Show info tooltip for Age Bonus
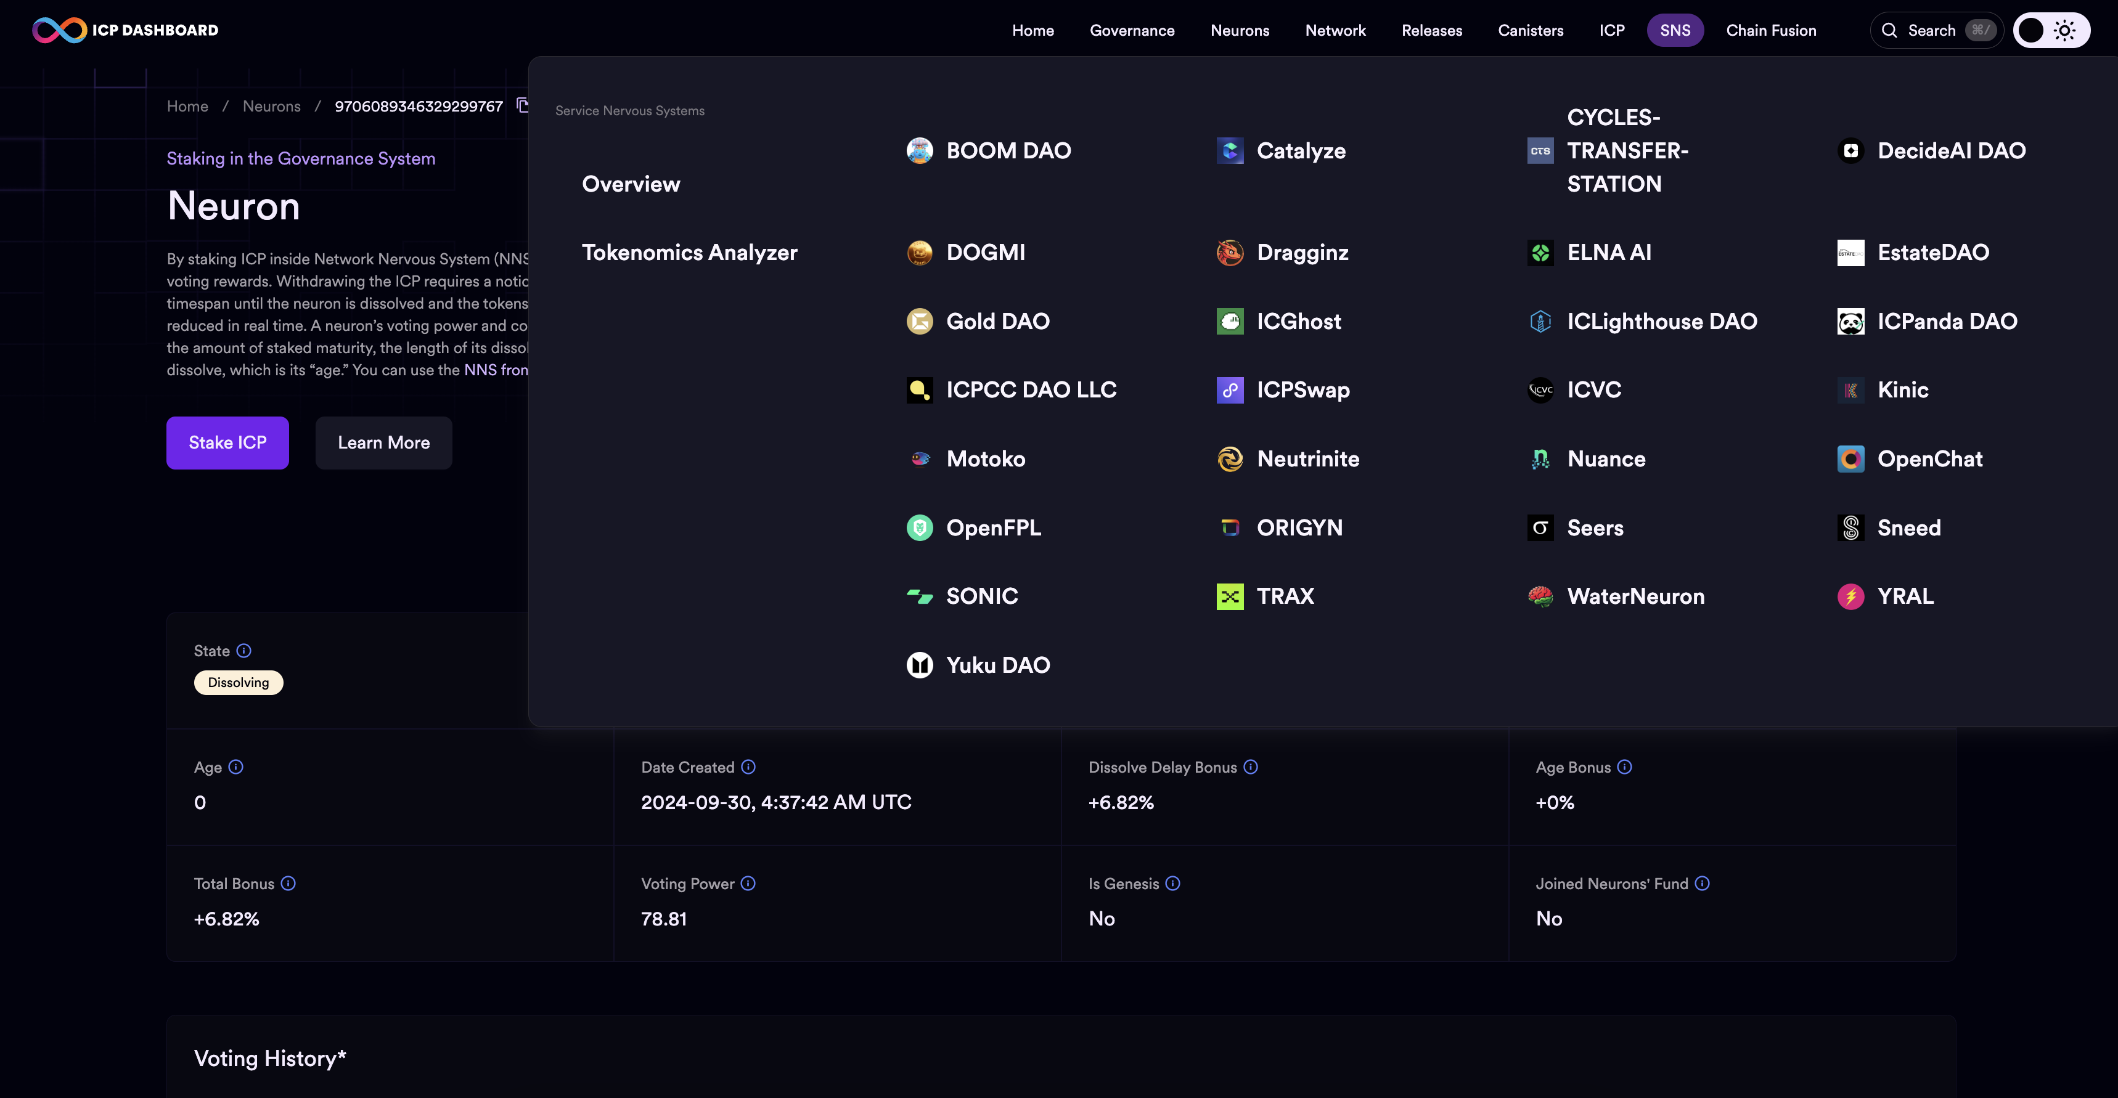2118x1098 pixels. 1625,767
